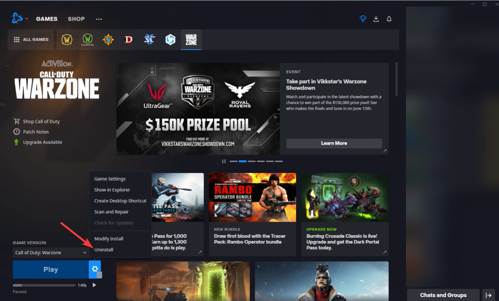Resume the paused download with the play arrow
499x301 pixels.
94,285
